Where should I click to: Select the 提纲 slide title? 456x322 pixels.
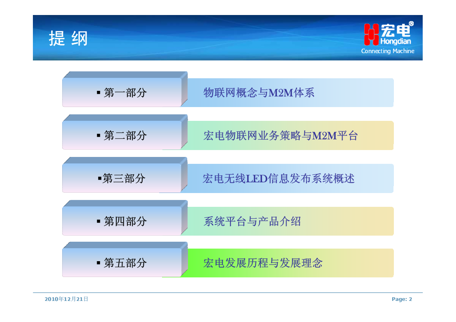point(68,39)
